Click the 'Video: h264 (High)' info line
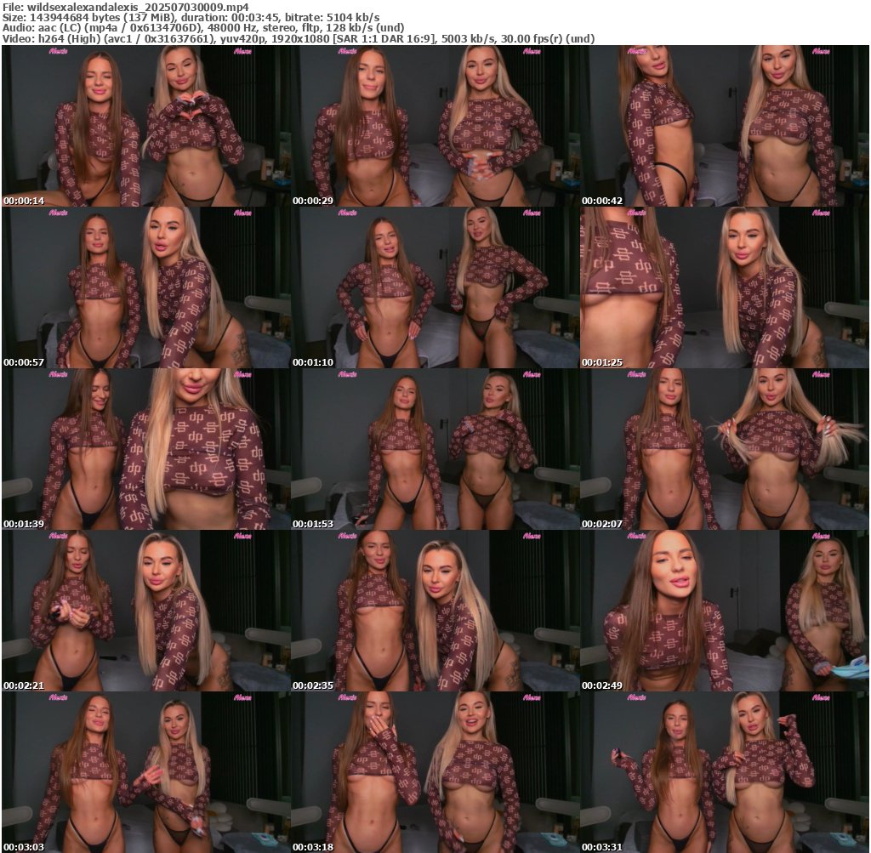871x853 pixels. pyautogui.click(x=299, y=38)
